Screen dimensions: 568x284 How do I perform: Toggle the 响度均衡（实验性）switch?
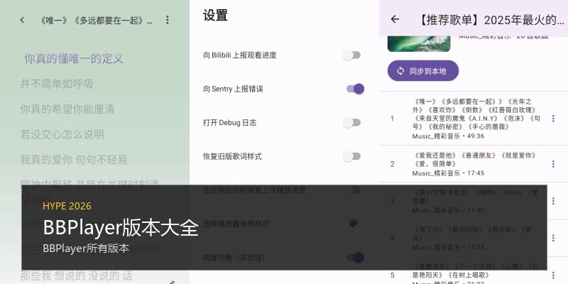click(x=355, y=258)
